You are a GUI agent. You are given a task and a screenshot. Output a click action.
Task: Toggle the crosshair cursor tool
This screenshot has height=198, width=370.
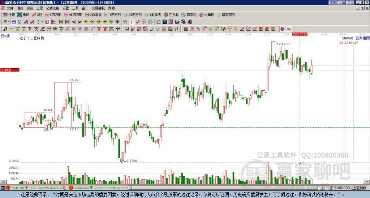[x=132, y=22]
